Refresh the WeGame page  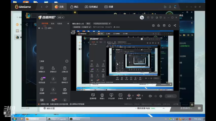point(47,7)
